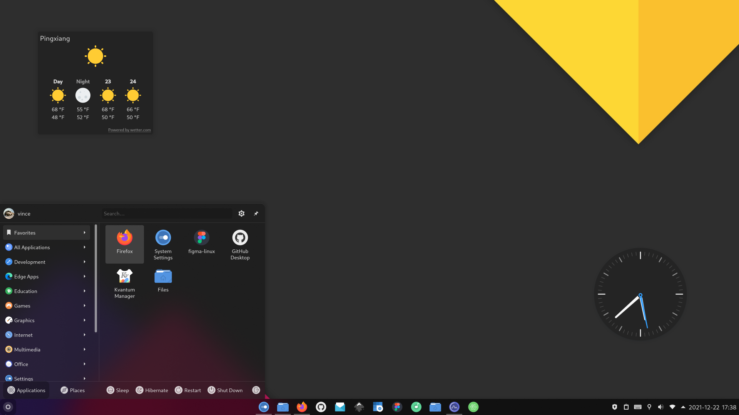Open Files from the Favorites grid
This screenshot has width=739, height=415.
(x=163, y=283)
